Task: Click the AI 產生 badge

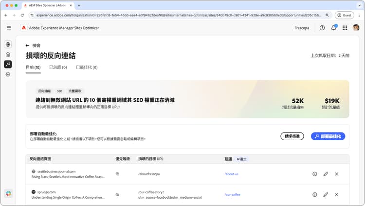Action: click(x=241, y=159)
